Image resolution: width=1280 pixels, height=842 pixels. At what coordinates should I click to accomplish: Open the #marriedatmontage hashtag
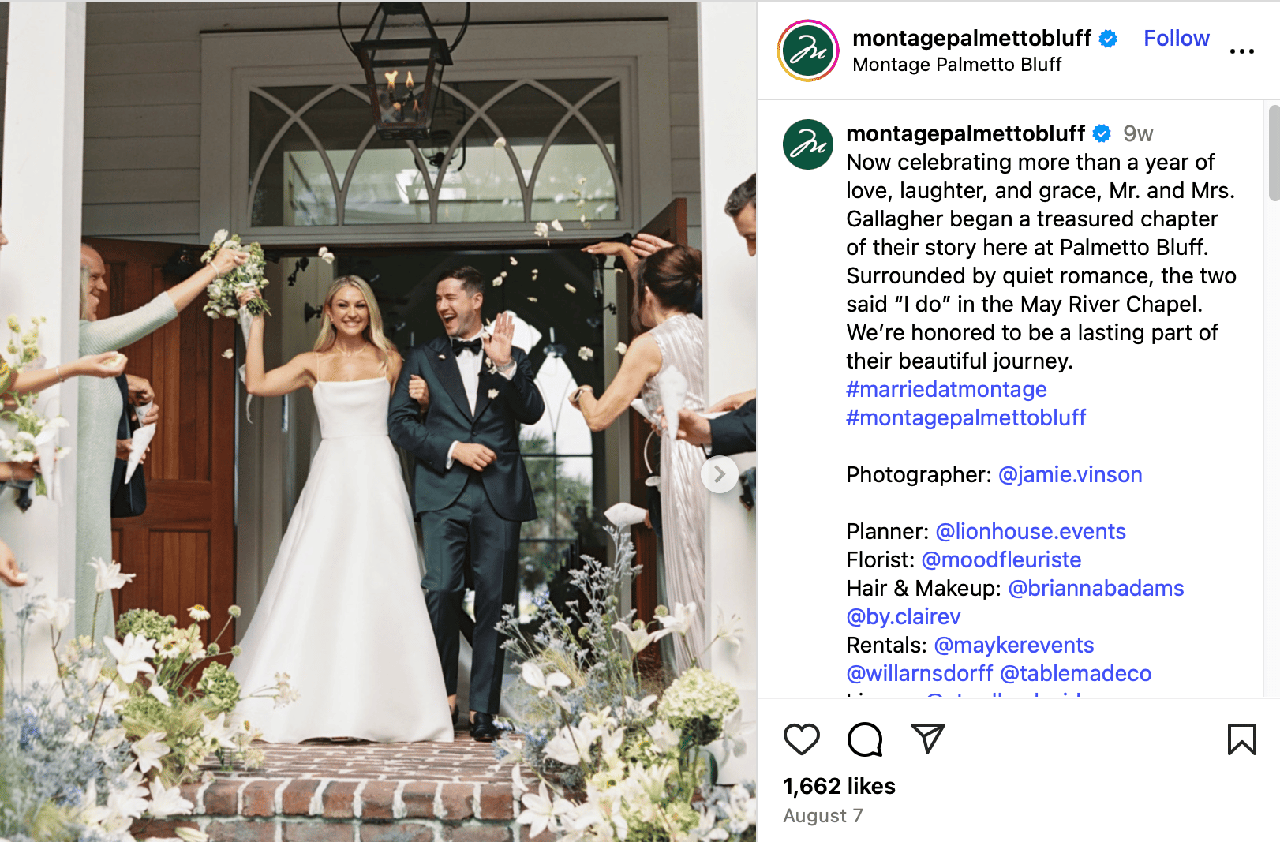tap(946, 389)
